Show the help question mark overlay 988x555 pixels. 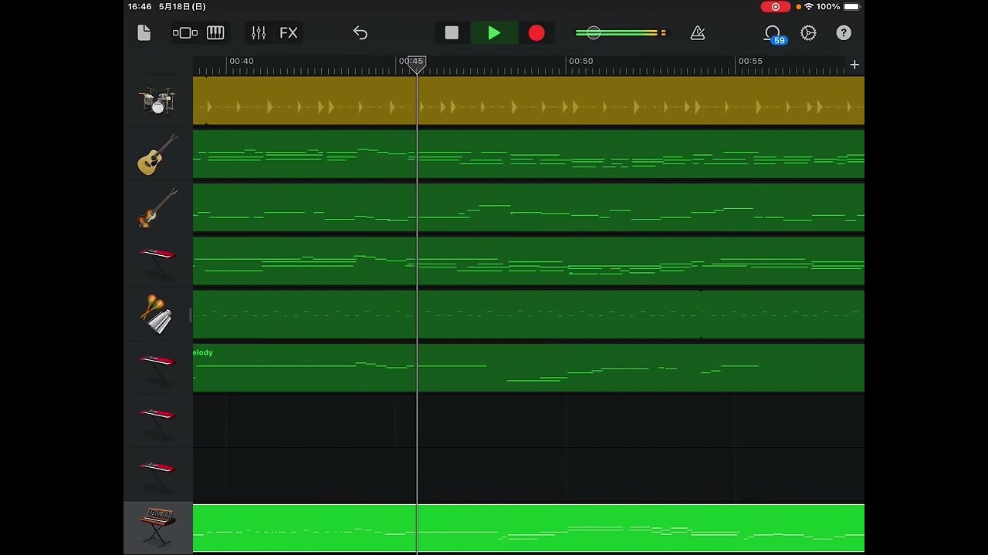point(844,32)
